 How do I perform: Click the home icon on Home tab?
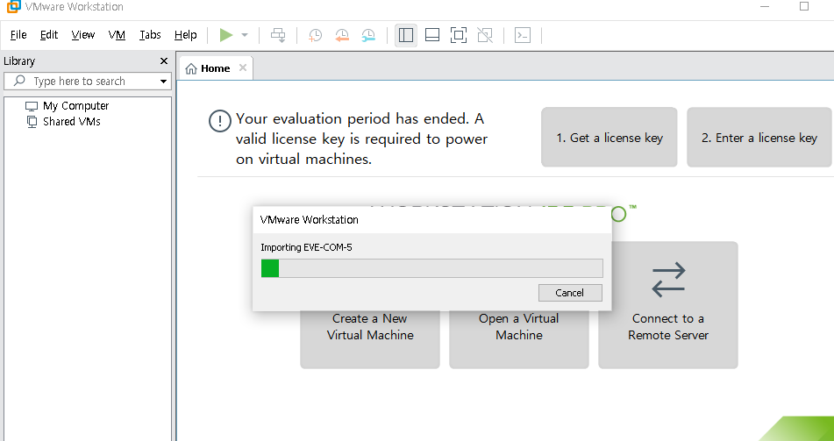pos(191,68)
